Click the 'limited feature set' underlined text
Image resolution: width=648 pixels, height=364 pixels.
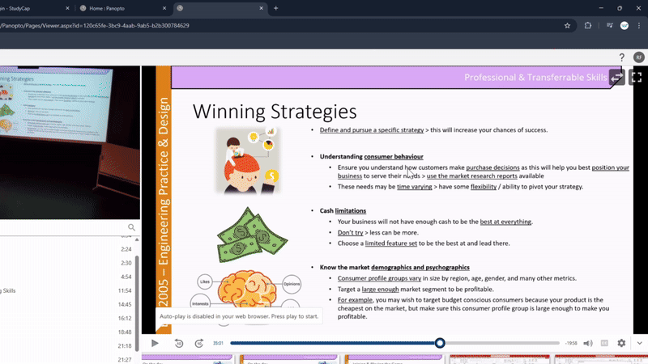tap(391, 243)
